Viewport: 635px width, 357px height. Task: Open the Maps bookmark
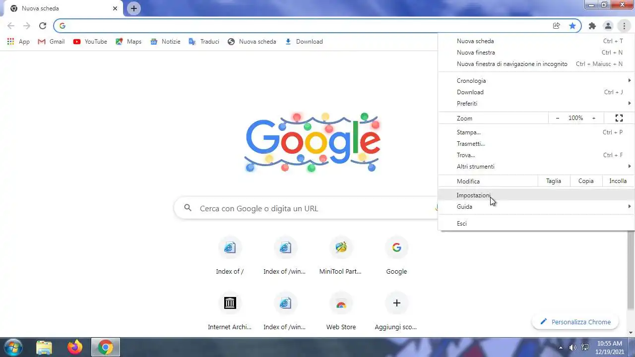[128, 42]
